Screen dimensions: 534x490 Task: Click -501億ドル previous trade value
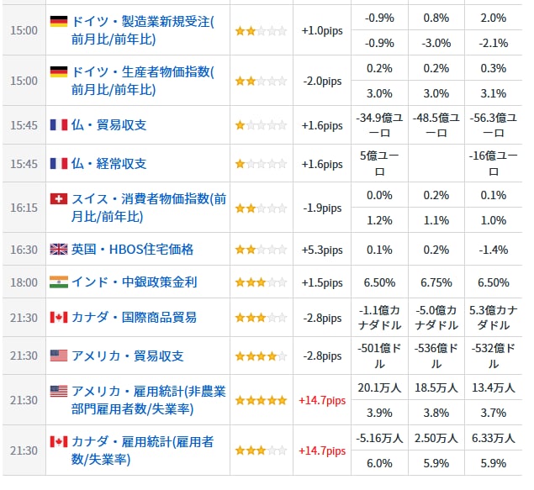click(379, 356)
